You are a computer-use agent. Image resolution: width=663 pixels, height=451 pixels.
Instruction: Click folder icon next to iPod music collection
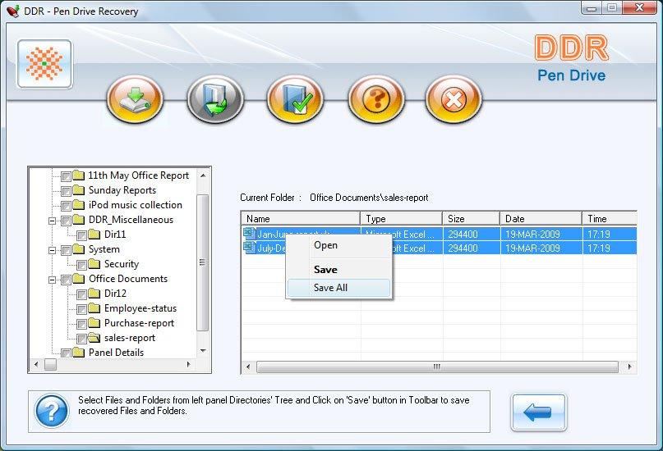(78, 205)
